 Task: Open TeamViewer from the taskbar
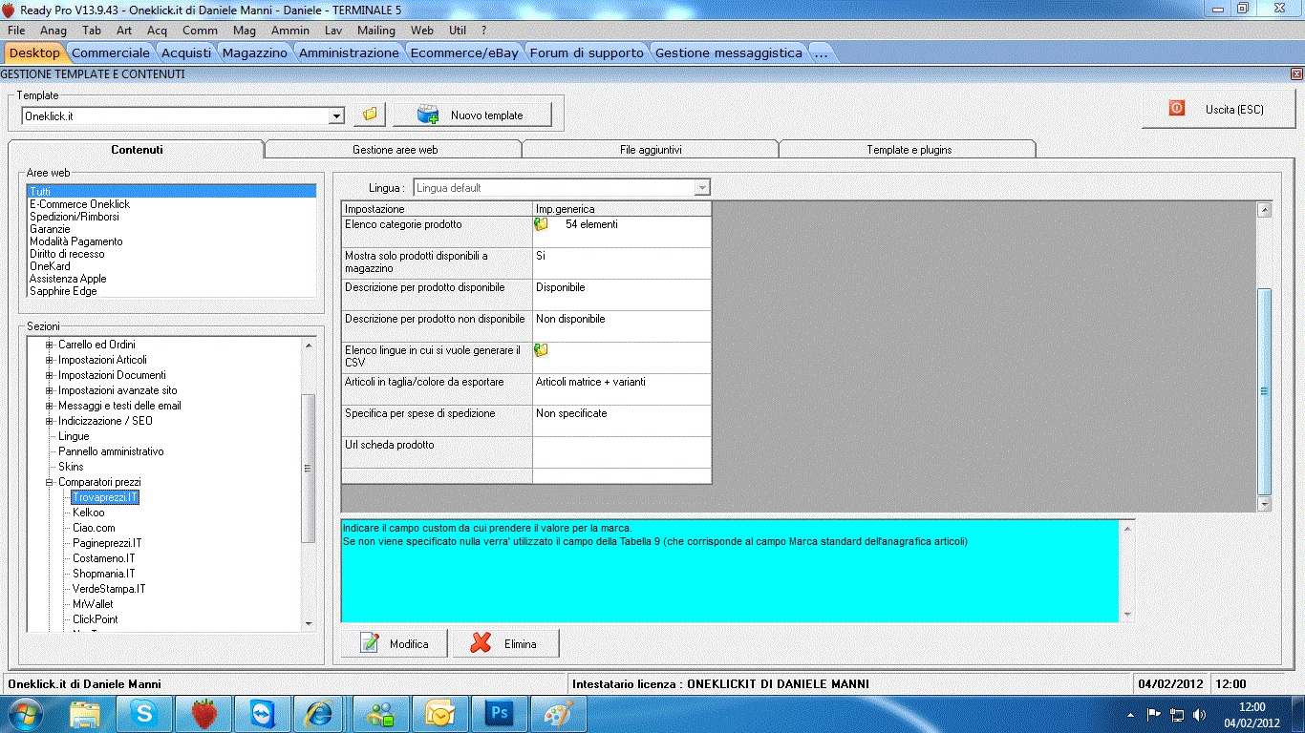point(261,714)
